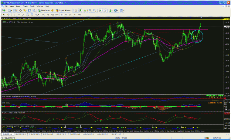Toggle Chart Shift
The width and height of the screenshot is (231, 140).
coord(105,10)
